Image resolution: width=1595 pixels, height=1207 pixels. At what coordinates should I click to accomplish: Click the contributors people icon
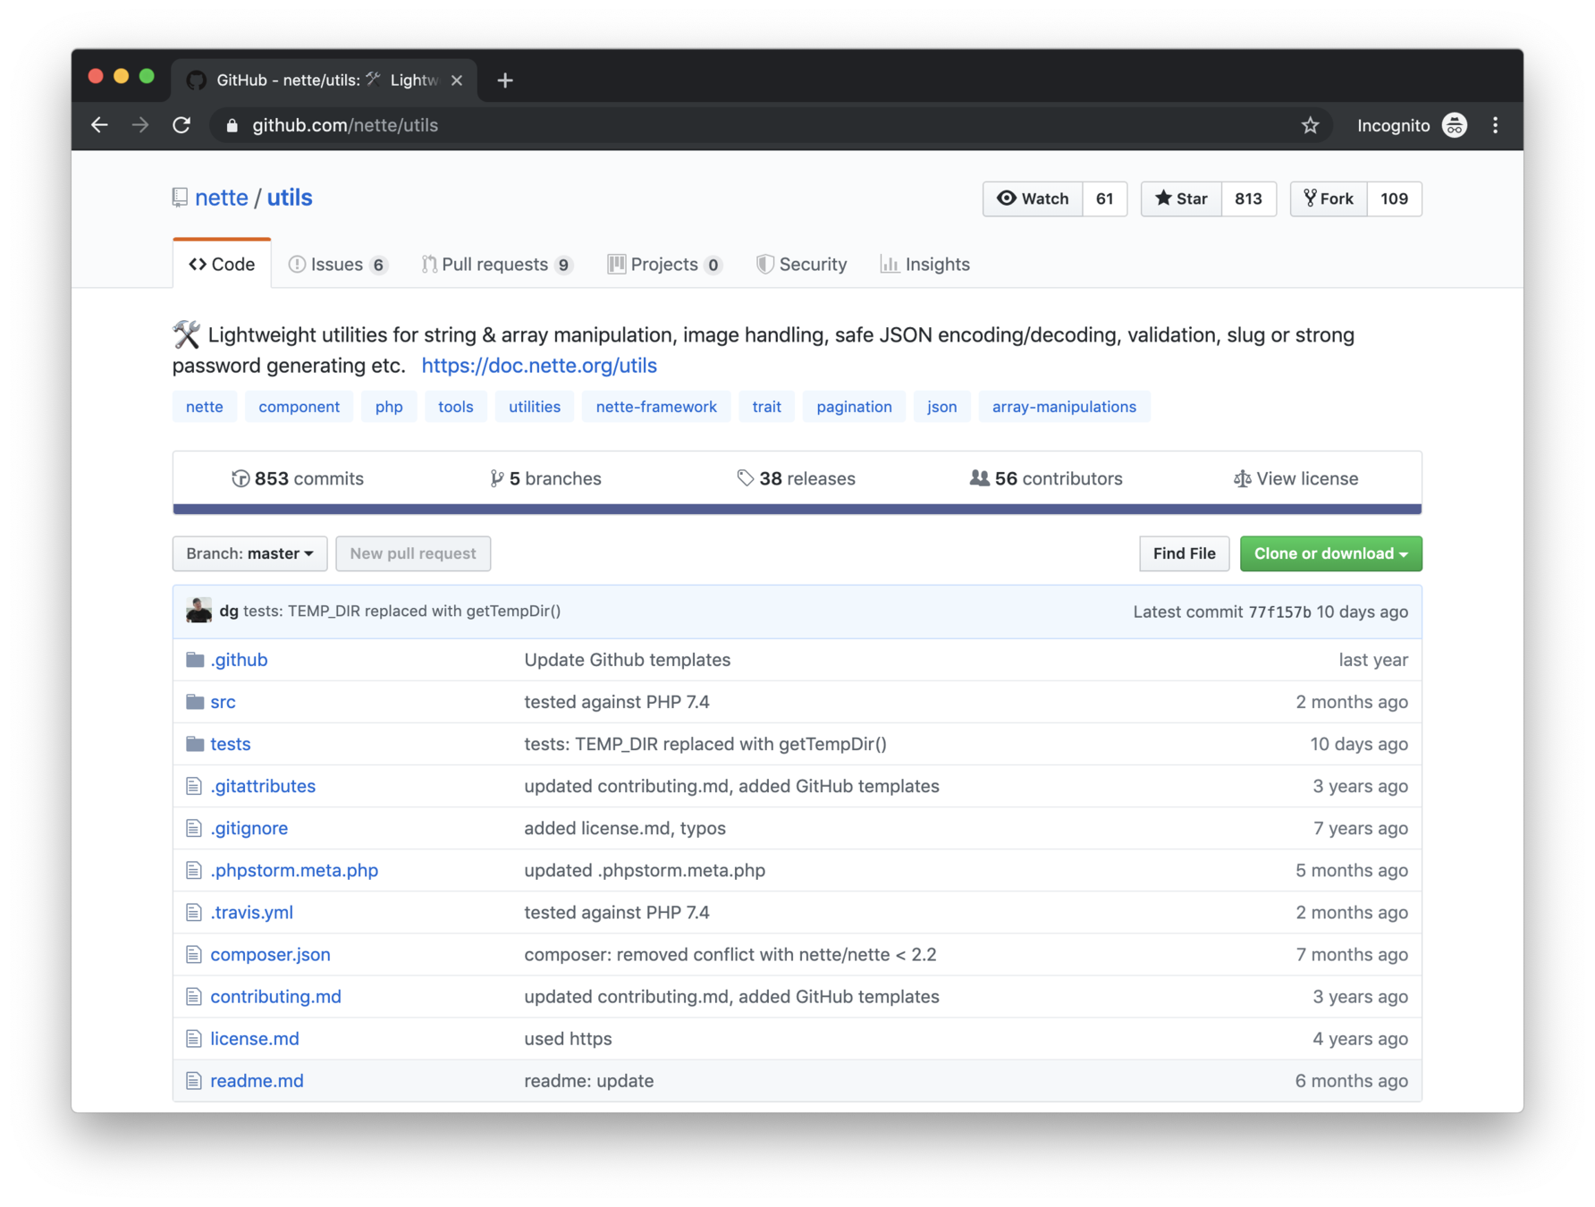pos(980,478)
